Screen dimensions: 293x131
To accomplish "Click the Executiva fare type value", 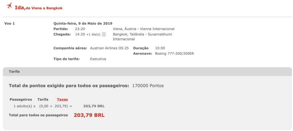I will pyautogui.click(x=98, y=59).
